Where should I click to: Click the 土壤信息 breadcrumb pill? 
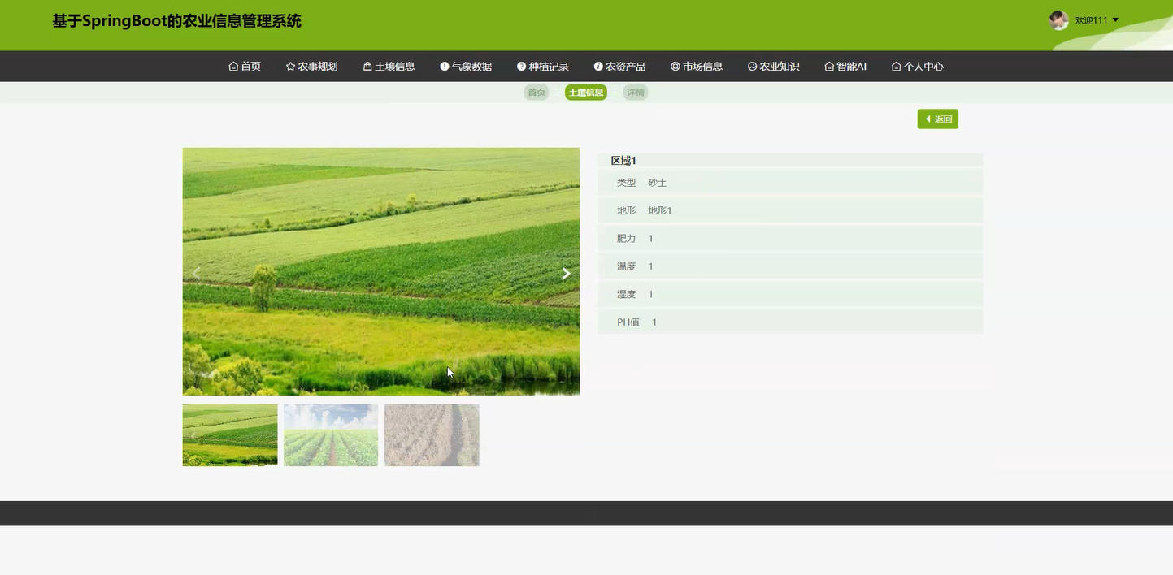coord(586,93)
